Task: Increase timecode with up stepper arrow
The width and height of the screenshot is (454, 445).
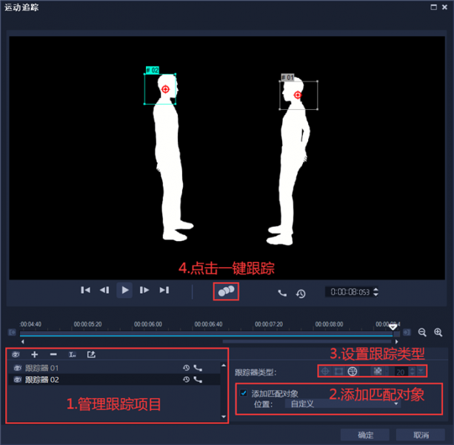Action: click(x=375, y=289)
